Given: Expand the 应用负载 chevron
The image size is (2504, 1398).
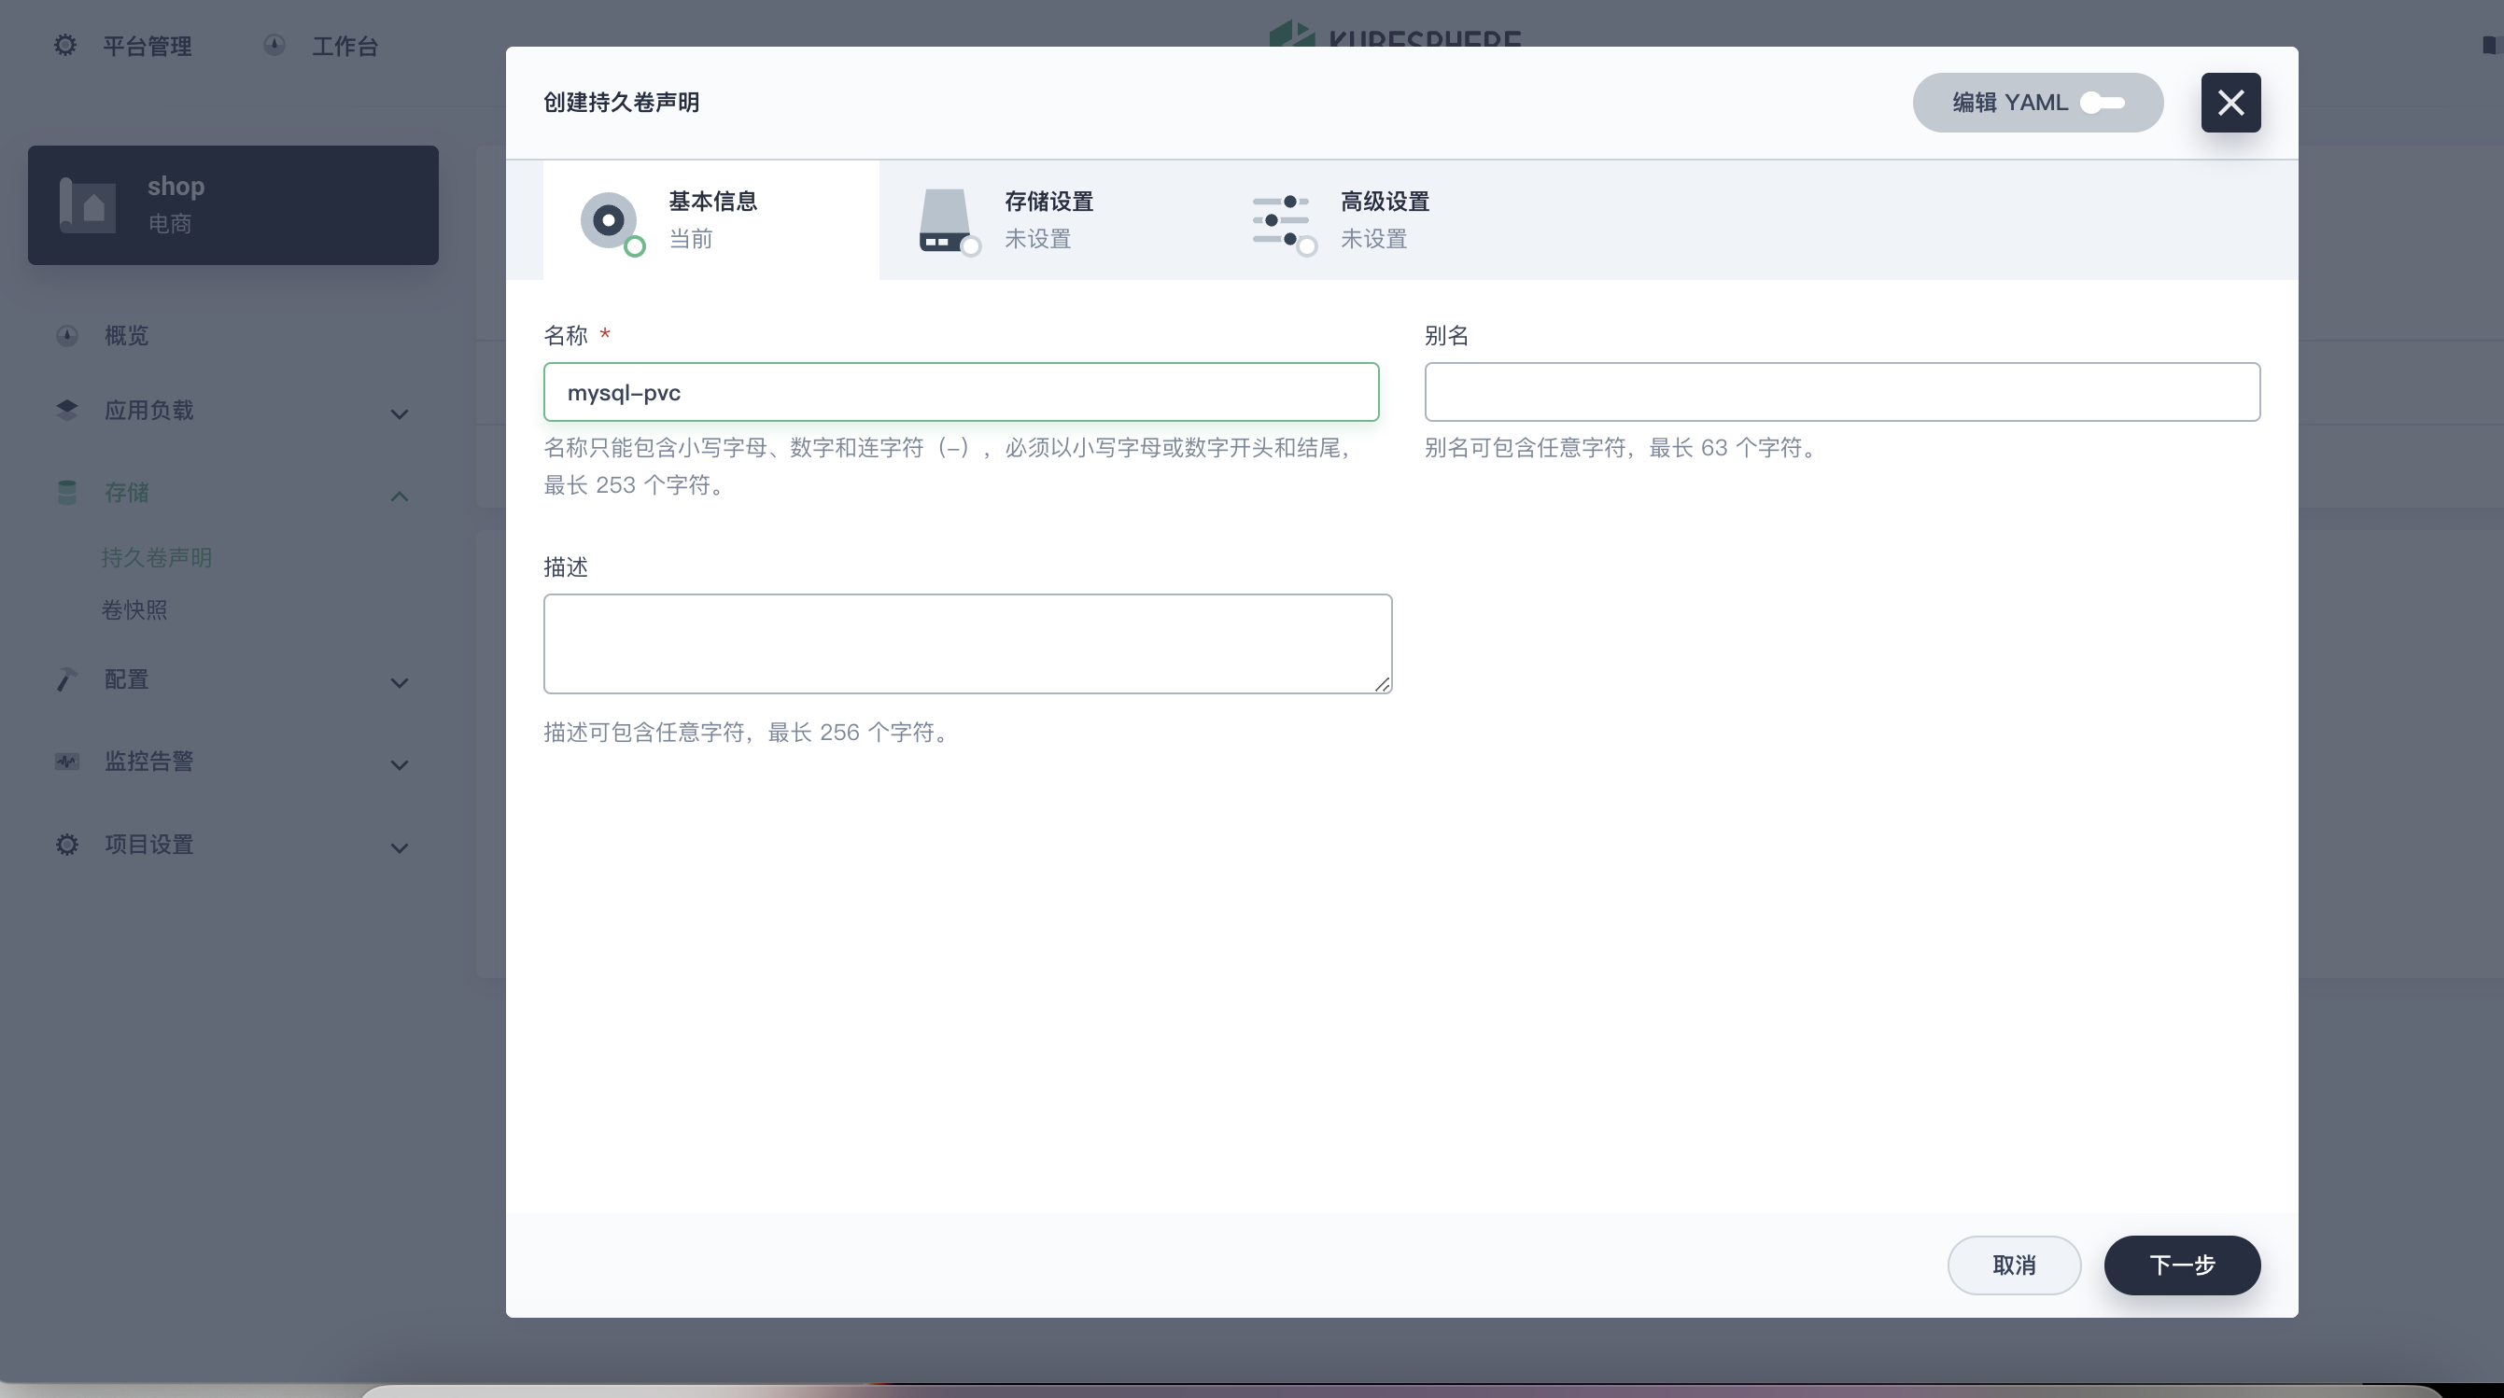Looking at the screenshot, I should [399, 415].
